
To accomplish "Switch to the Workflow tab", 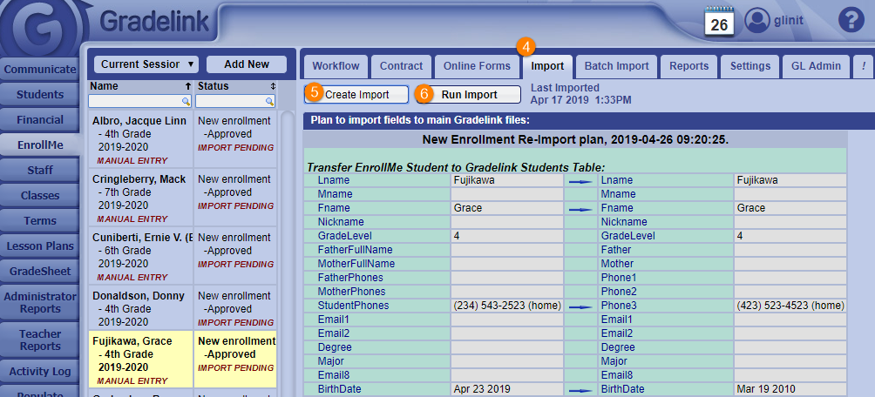I will coord(336,66).
